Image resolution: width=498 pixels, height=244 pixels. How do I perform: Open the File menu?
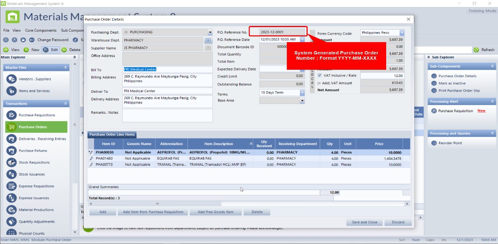point(6,30)
